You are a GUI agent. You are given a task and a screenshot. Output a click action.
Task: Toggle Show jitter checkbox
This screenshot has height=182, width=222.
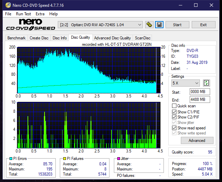coord(174,123)
